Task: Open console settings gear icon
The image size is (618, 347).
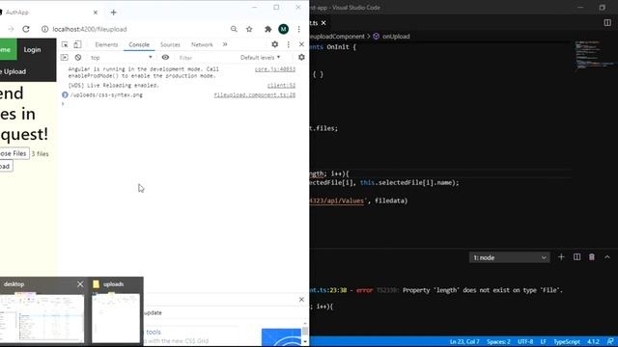Action: pos(301,58)
